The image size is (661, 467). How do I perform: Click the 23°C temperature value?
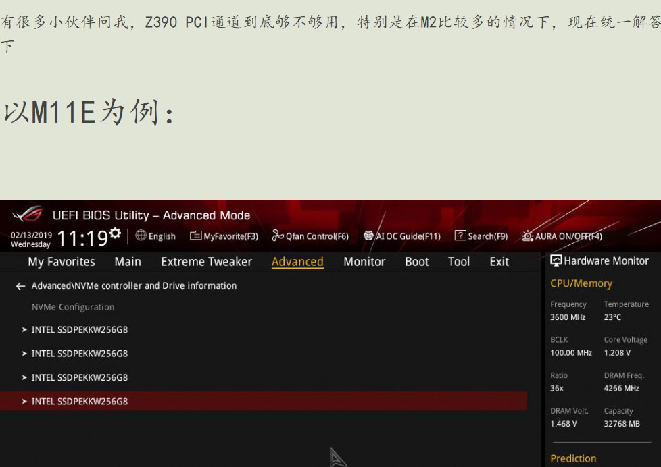click(x=612, y=317)
